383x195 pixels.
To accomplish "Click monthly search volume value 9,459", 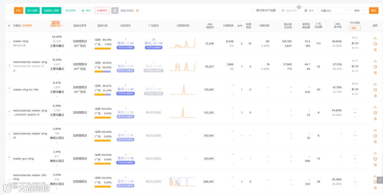I will pyautogui.click(x=229, y=41).
